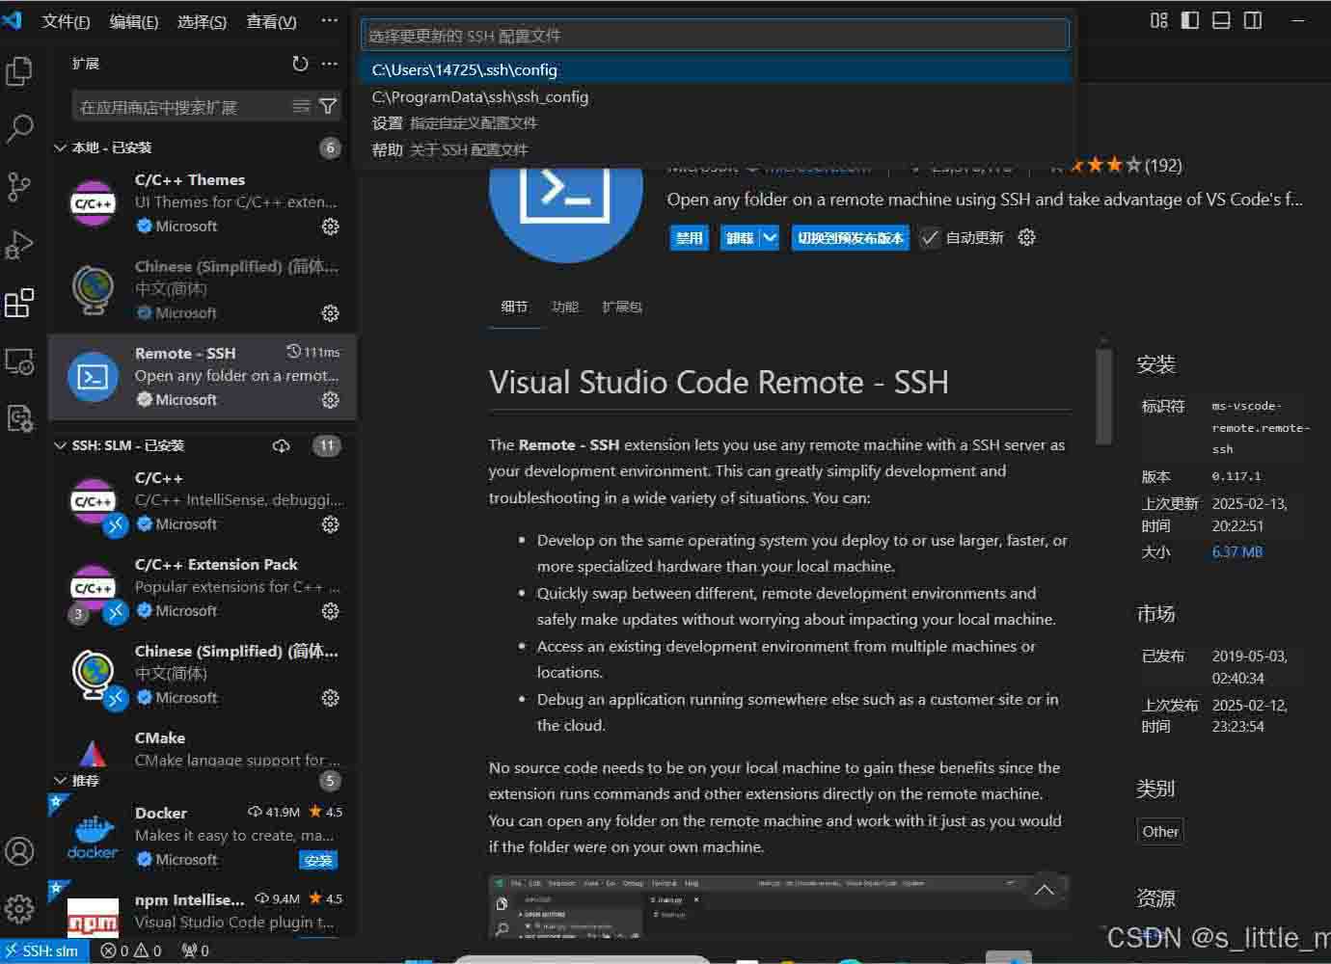Viewport: 1331px width, 964px height.
Task: Open the uninstall button dropdown arrow
Action: [x=770, y=238]
